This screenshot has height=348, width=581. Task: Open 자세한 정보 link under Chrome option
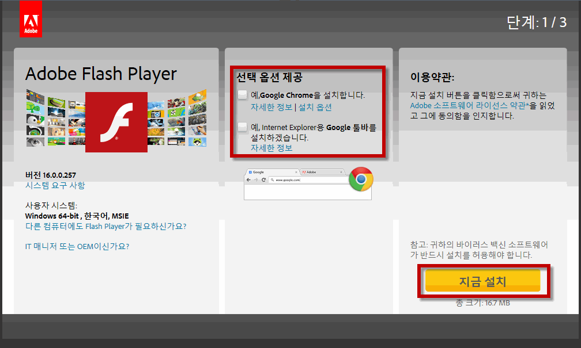tap(271, 107)
